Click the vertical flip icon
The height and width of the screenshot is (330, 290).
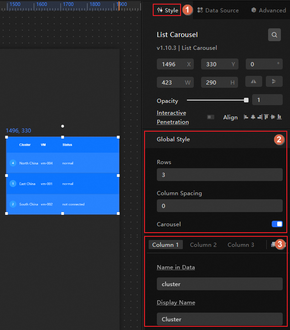(274, 81)
